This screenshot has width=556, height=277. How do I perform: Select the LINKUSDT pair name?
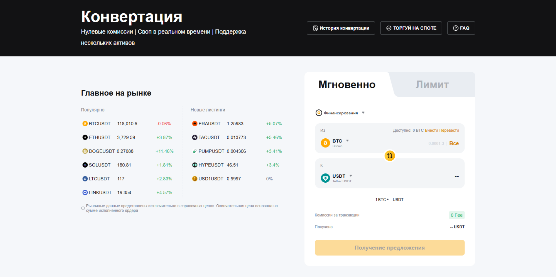pyautogui.click(x=100, y=192)
